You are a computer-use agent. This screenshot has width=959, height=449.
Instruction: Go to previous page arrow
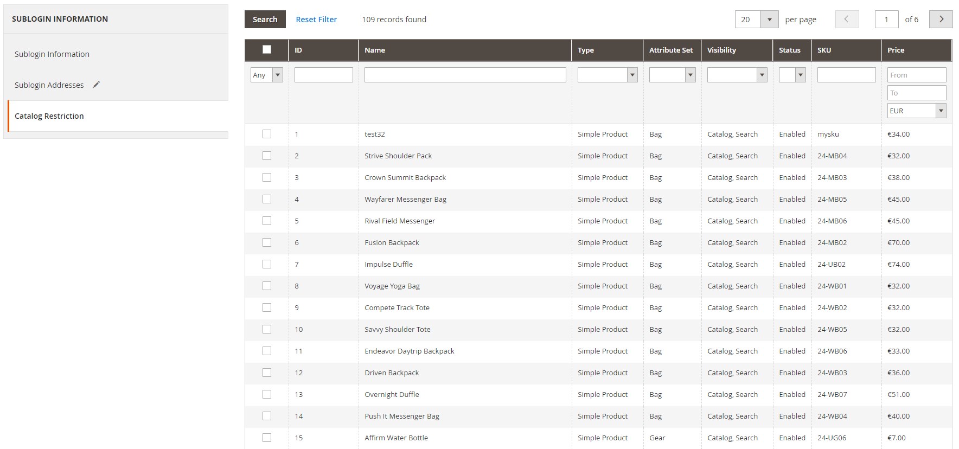click(x=847, y=20)
